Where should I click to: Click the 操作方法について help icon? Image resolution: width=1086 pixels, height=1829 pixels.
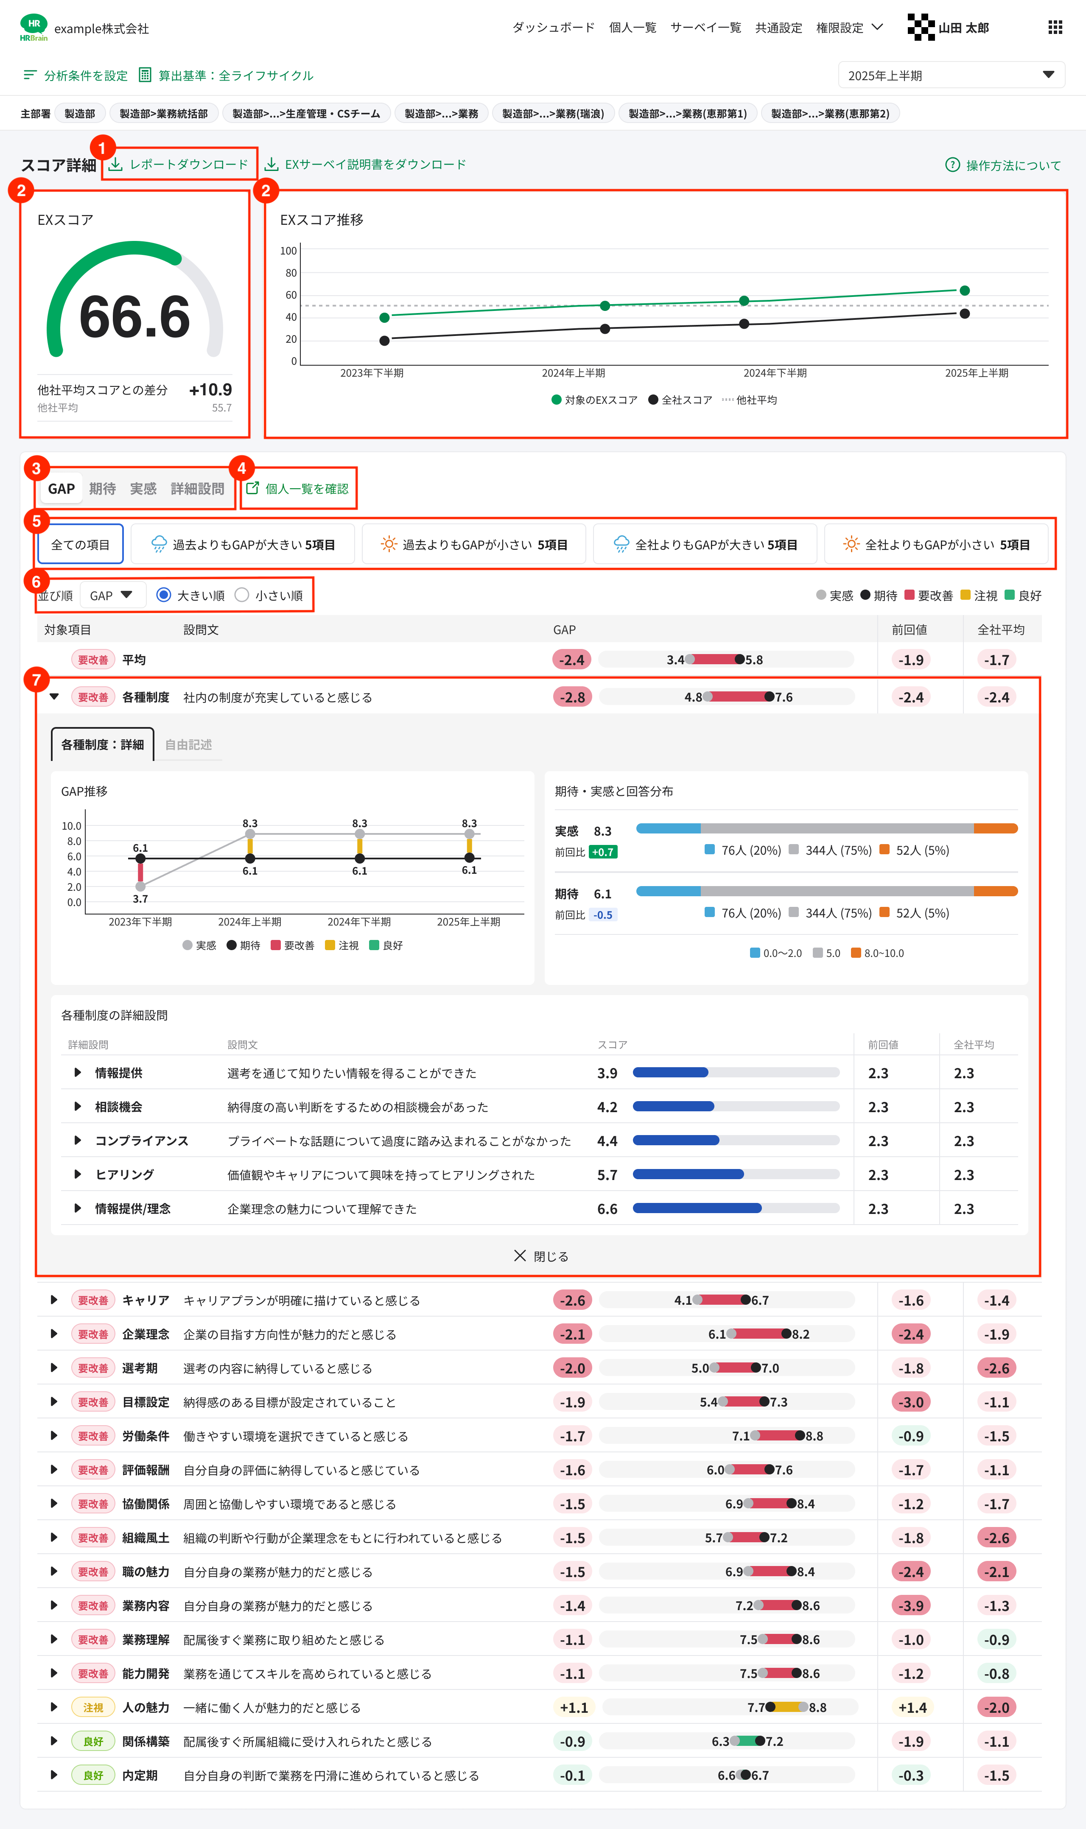coord(952,165)
